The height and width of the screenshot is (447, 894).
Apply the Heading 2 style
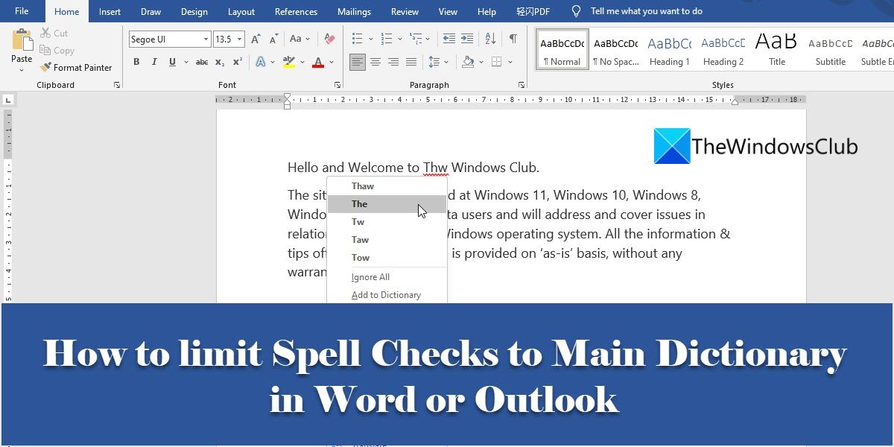(x=723, y=50)
